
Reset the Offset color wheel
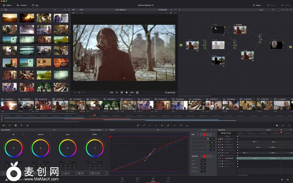pyautogui.click(x=104, y=134)
